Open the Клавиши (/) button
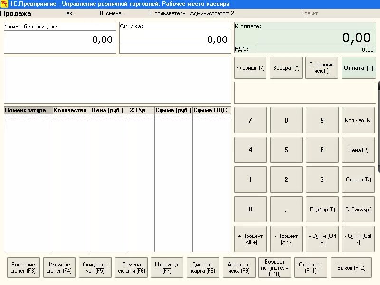This screenshot has height=285, width=380. [250, 68]
